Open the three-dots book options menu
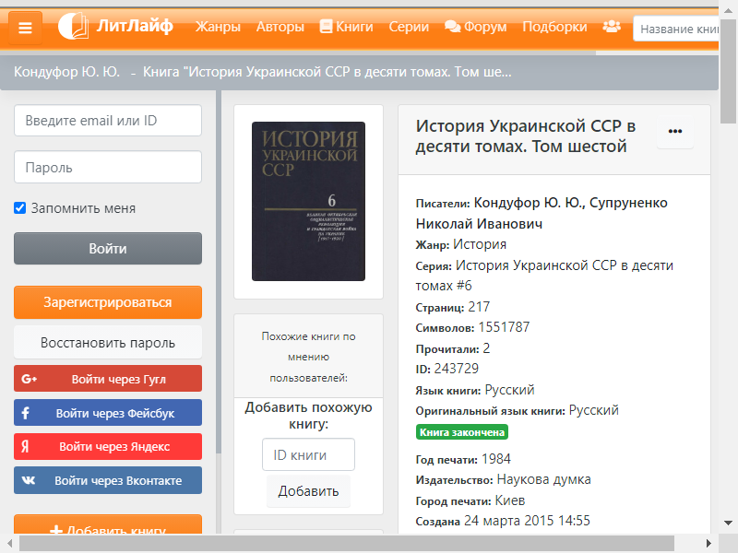This screenshot has width=738, height=553. tap(675, 132)
